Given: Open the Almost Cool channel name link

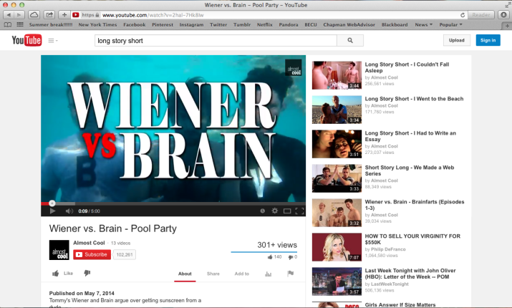Looking at the screenshot, I should tap(89, 243).
